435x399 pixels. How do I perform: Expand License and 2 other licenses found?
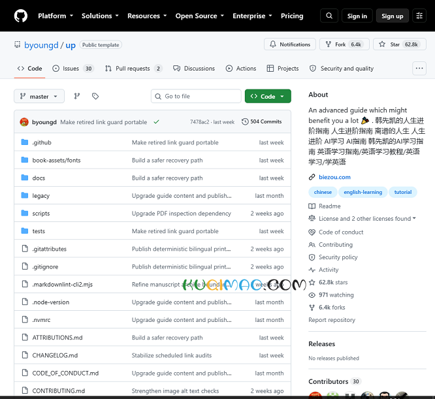coord(367,219)
